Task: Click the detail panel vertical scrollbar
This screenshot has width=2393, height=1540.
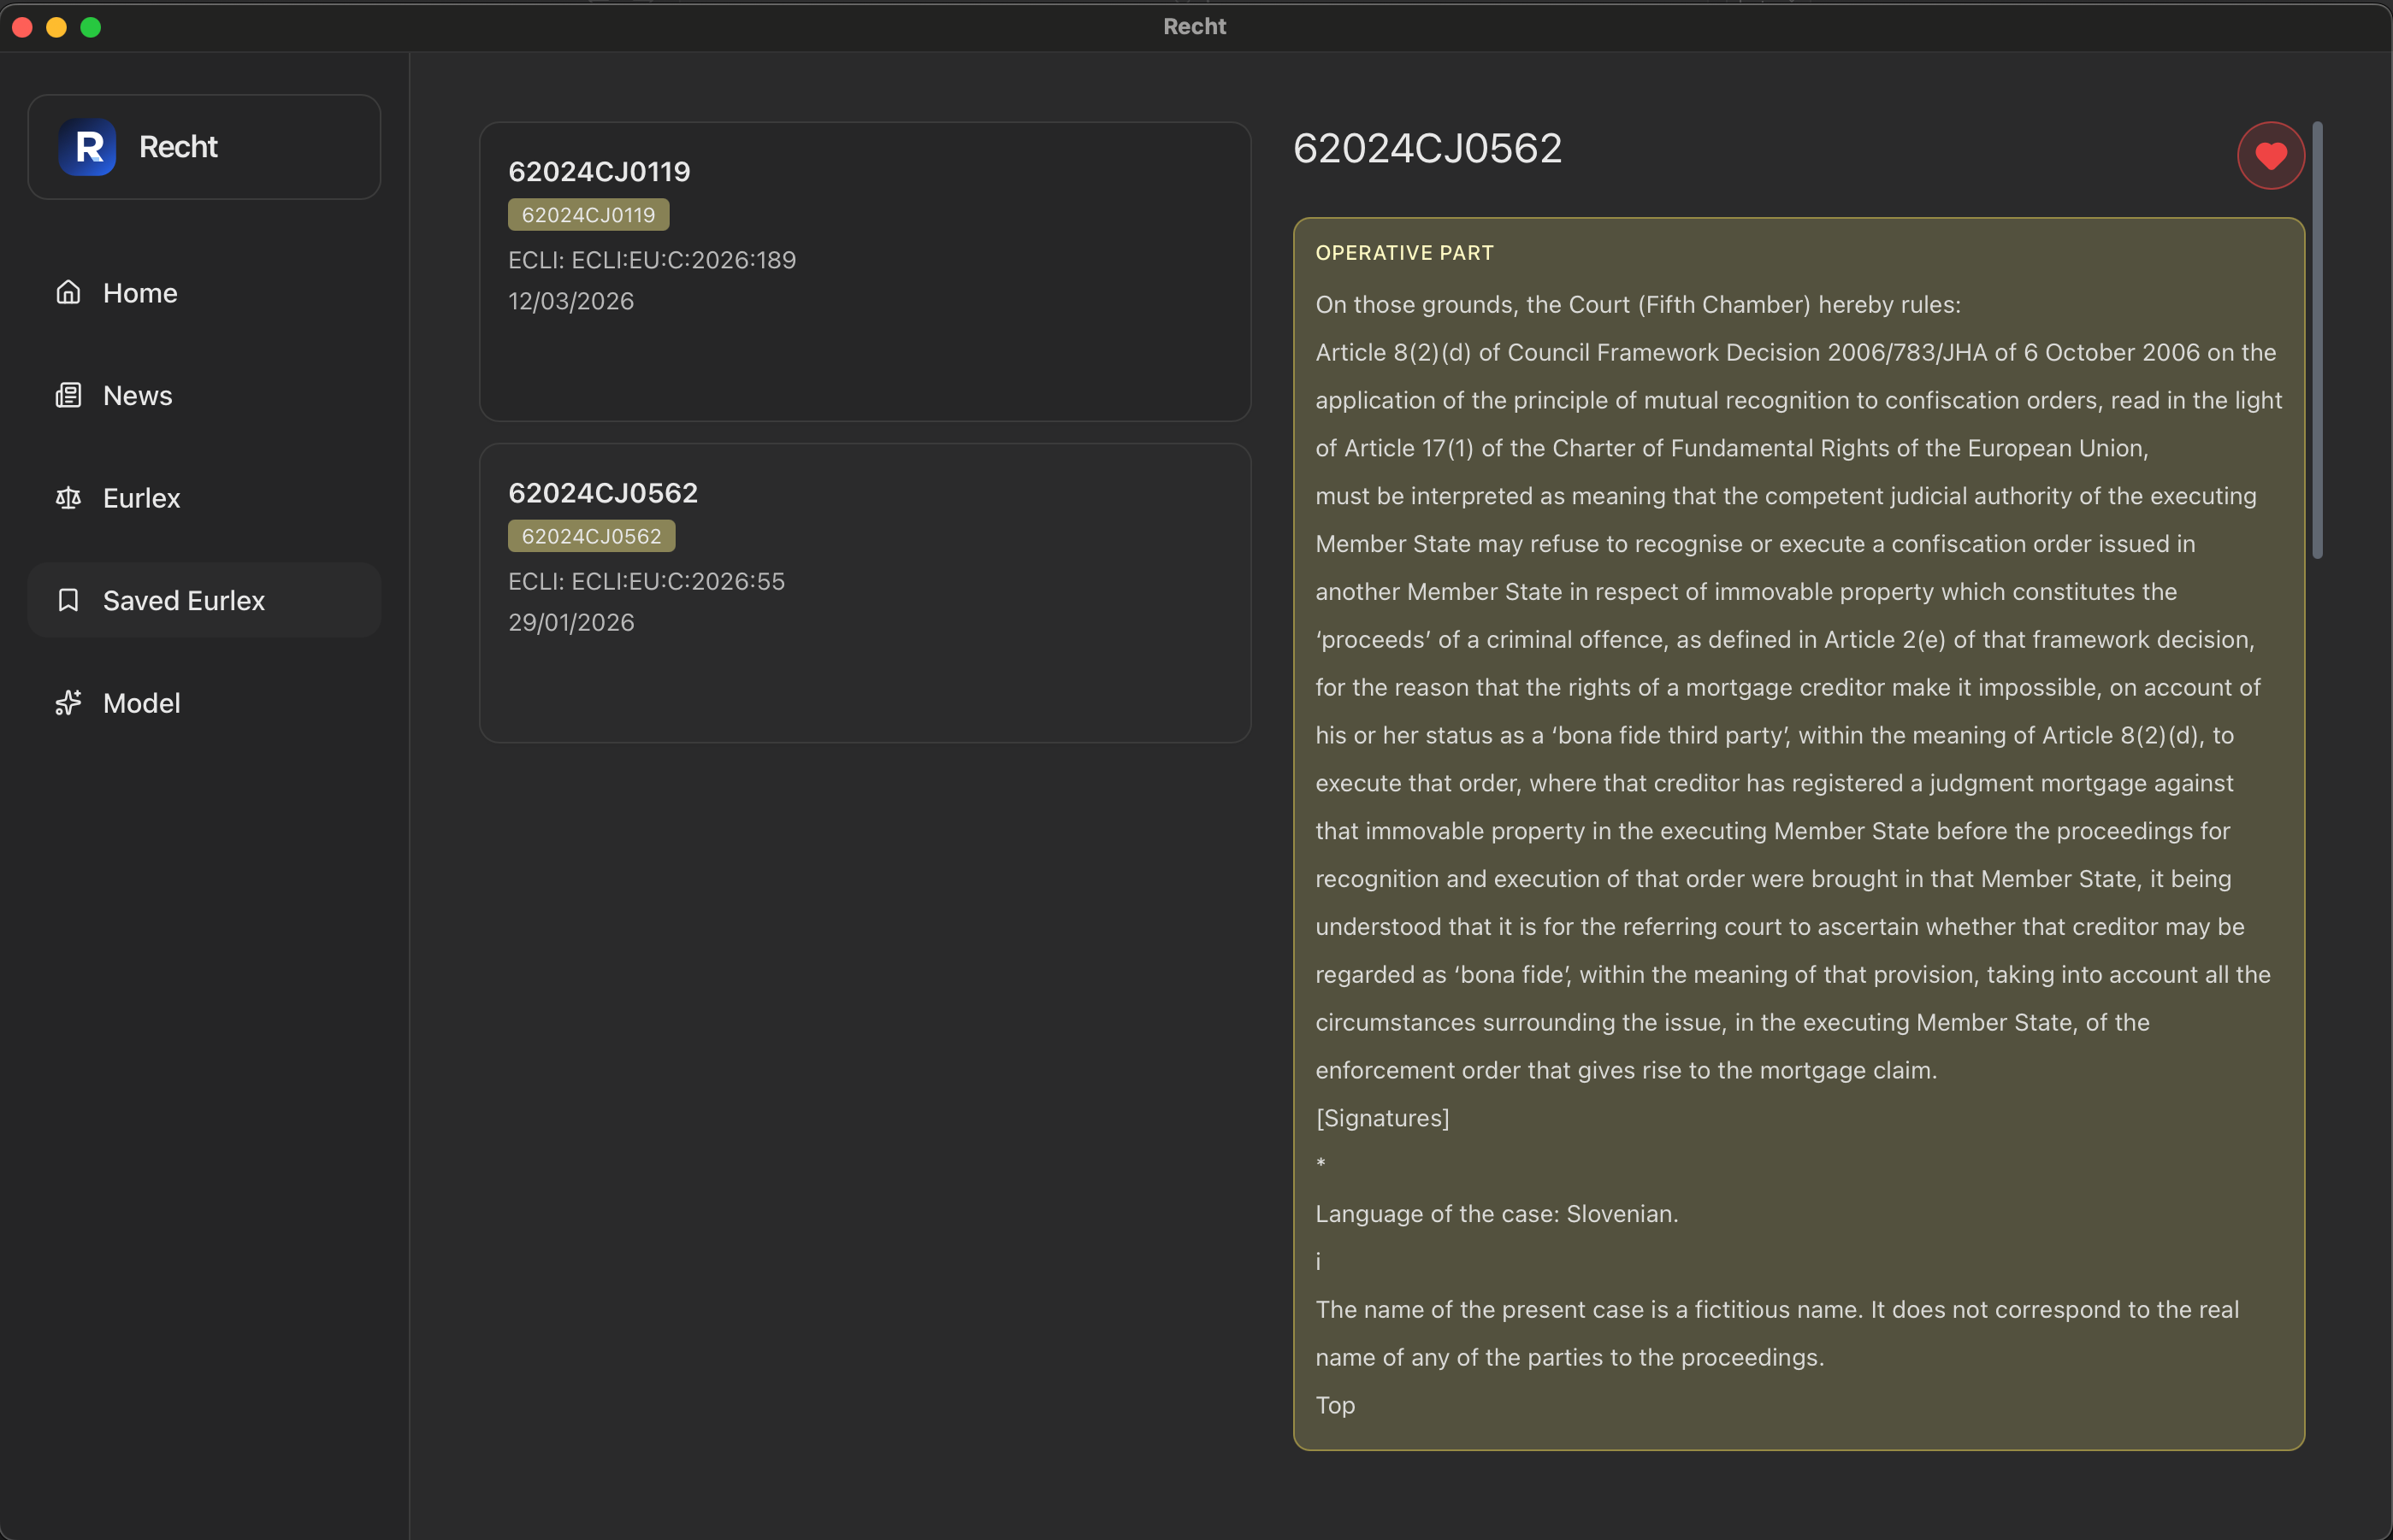Action: 2317,340
